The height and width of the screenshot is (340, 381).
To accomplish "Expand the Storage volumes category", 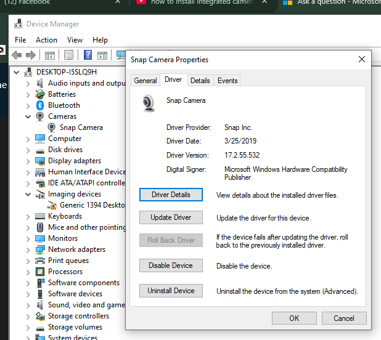I will tap(28, 328).
